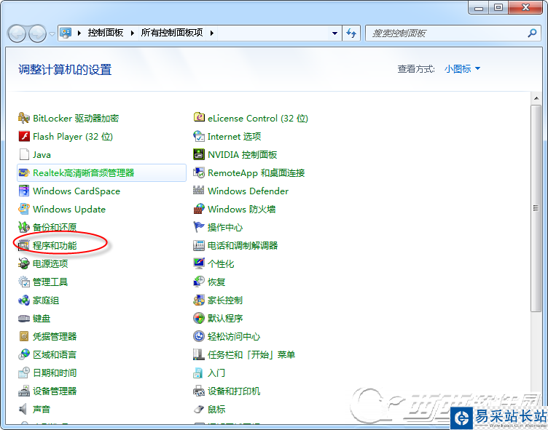Click the 凭据管理器 safe icon
Screen dimensions: 548x430
click(24, 336)
